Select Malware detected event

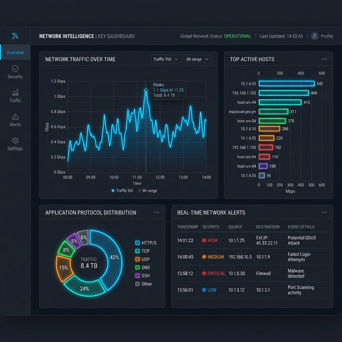pyautogui.click(x=296, y=274)
